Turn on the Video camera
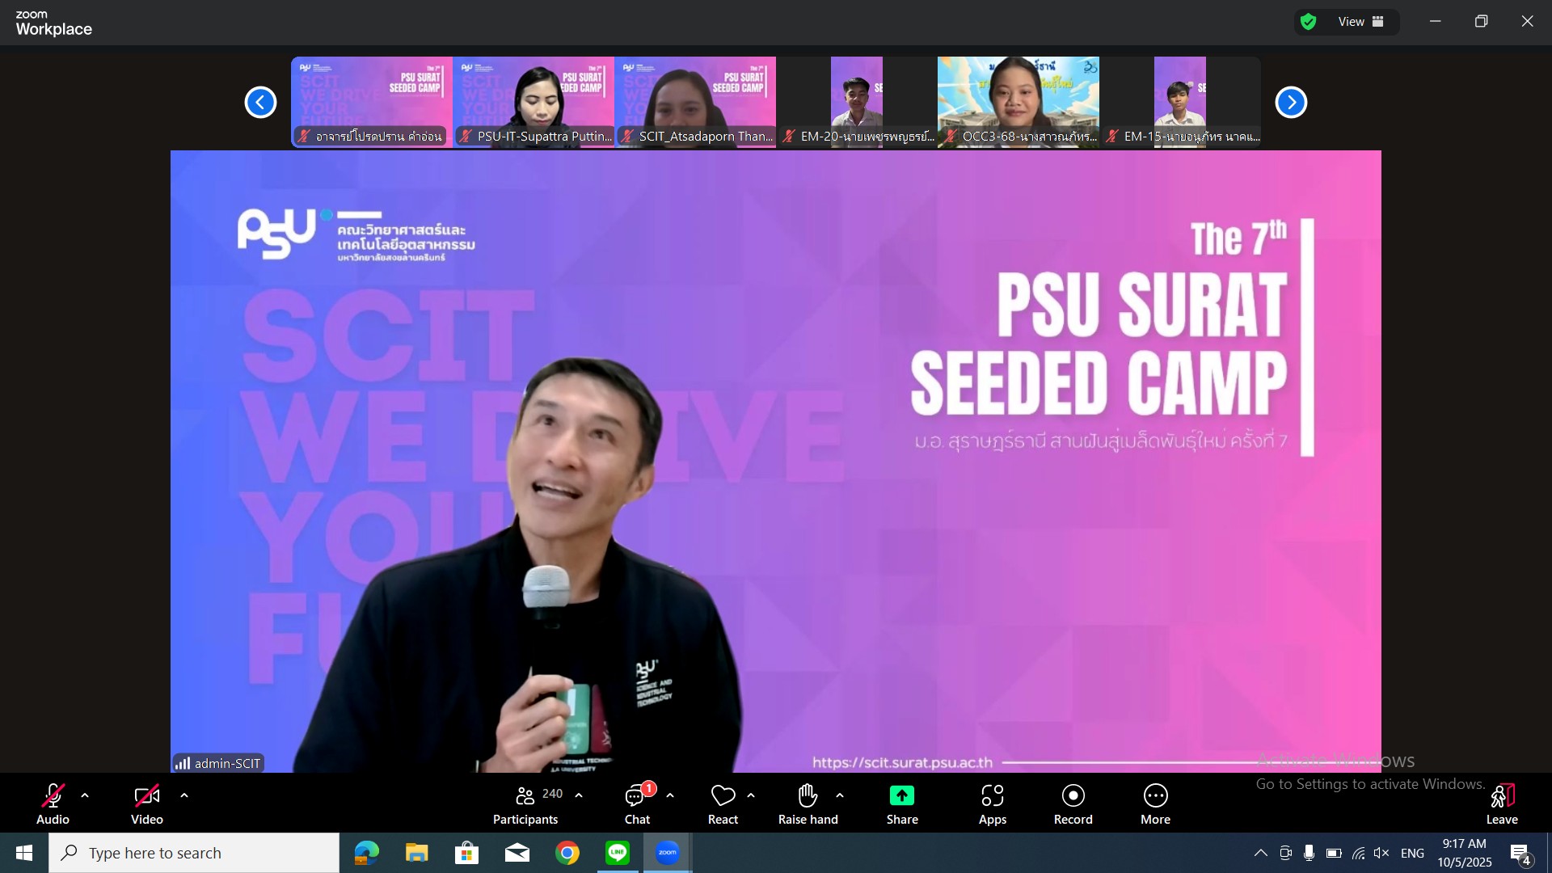The height and width of the screenshot is (873, 1552). coord(146,796)
